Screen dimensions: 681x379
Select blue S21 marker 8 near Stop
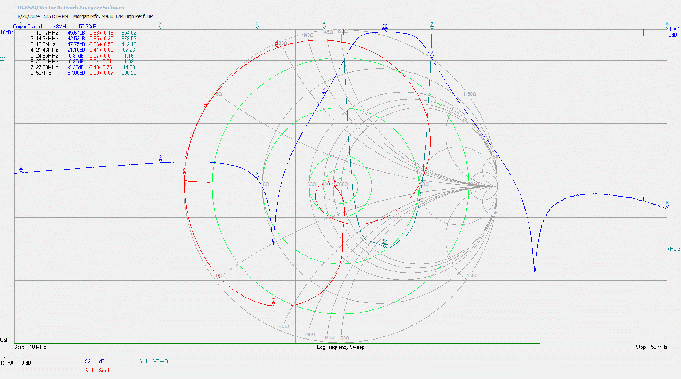click(x=667, y=205)
